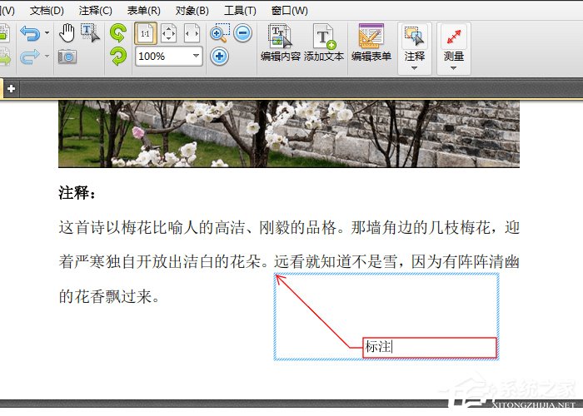
Task: Select the Hand tool
Action: point(67,32)
